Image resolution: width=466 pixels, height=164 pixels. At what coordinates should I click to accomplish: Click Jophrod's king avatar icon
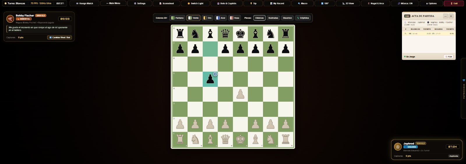(398, 147)
